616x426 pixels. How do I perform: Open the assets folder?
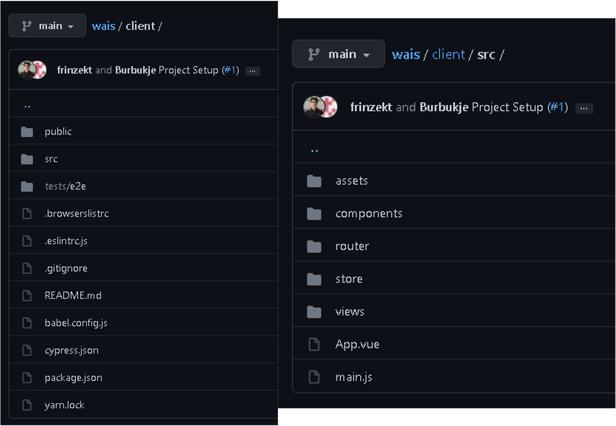(x=352, y=181)
